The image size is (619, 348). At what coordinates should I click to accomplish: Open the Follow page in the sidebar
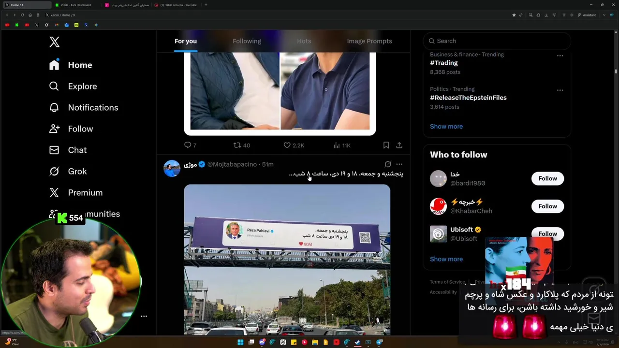pyautogui.click(x=71, y=129)
